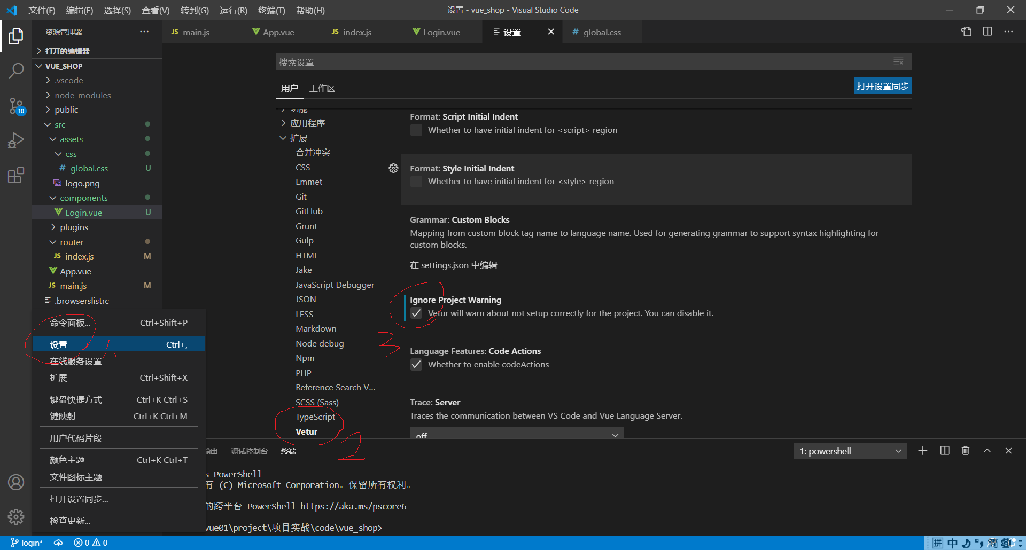Screen dimensions: 1026x550
Task: Open Run and Debug from activity bar
Action: click(16, 140)
